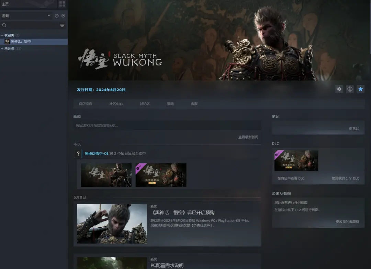Go to the 社区中心 community hub tab
The image size is (371, 269).
point(116,104)
